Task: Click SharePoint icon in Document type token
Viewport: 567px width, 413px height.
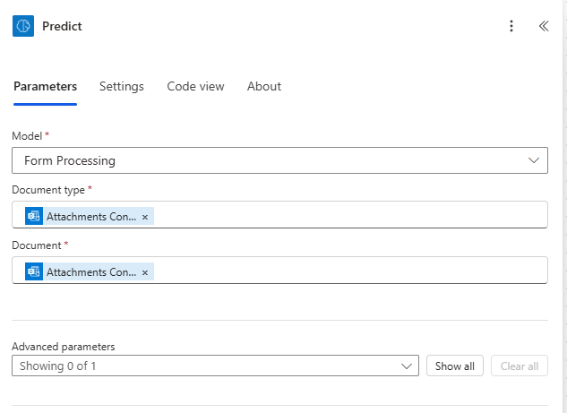Action: click(x=34, y=216)
